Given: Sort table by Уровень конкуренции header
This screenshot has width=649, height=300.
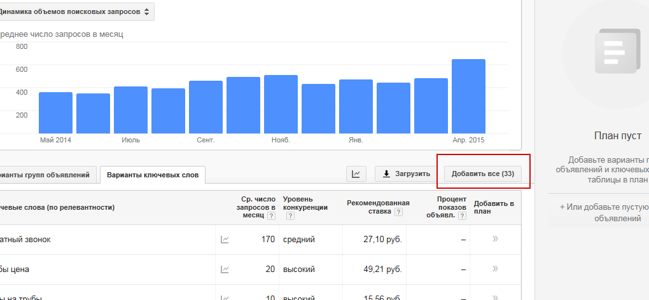Looking at the screenshot, I should click(x=305, y=203).
